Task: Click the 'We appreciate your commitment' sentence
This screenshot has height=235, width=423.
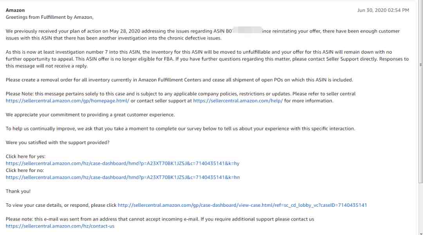Action: click(x=90, y=115)
